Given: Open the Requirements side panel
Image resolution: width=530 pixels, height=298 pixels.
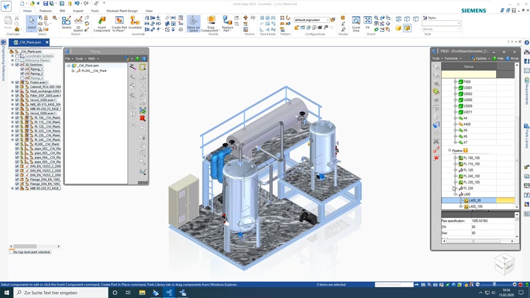Looking at the screenshot, I should 527,91.
